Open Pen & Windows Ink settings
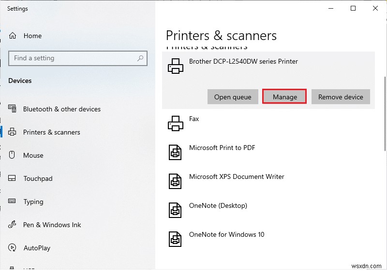The height and width of the screenshot is (271, 387). click(x=52, y=225)
